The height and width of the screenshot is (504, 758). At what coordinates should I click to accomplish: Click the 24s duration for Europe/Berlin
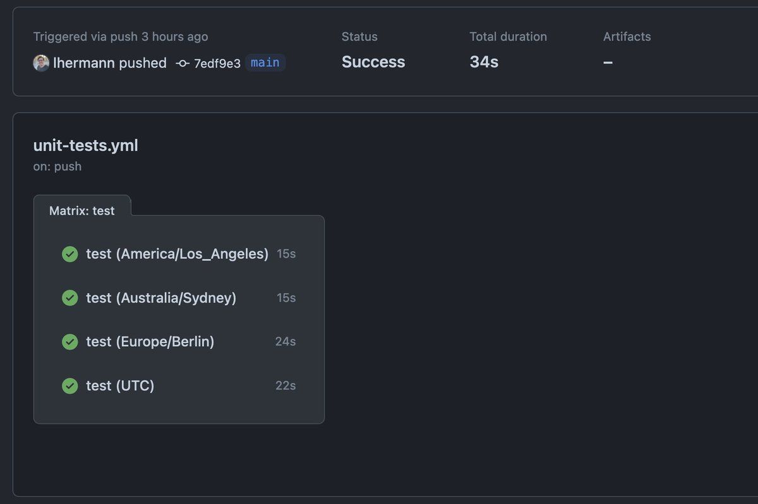click(x=285, y=342)
